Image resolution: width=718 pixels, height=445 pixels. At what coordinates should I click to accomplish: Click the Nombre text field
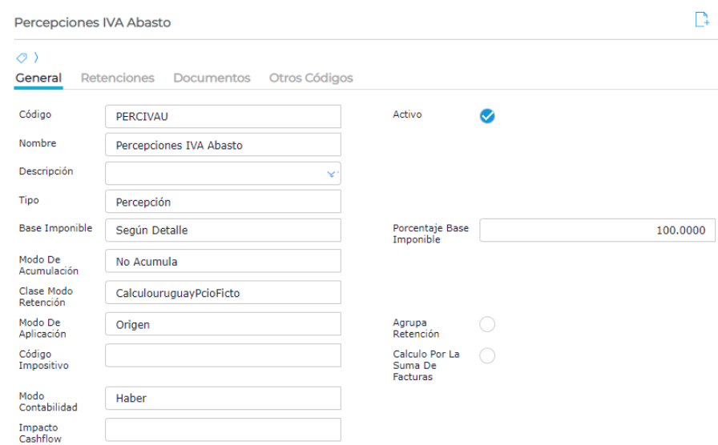[x=223, y=145]
